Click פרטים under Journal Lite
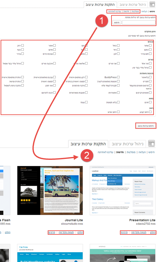The image size is (157, 262). coord(52,233)
